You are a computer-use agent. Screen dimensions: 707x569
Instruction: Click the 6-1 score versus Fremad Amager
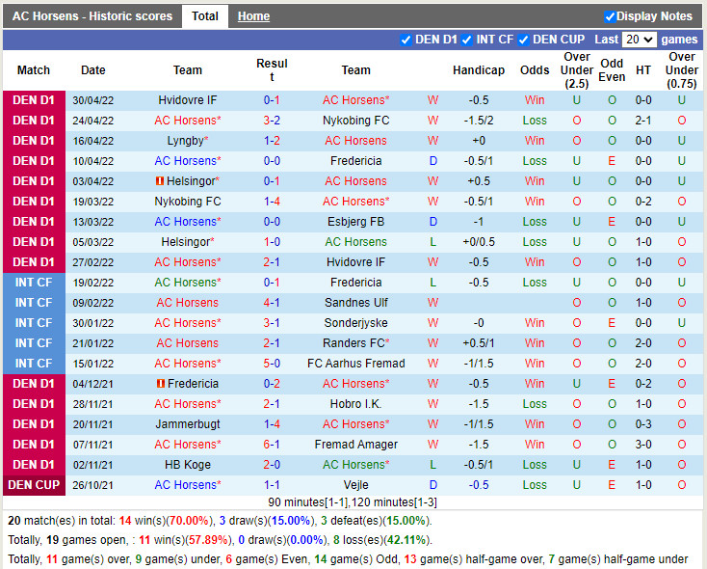pyautogui.click(x=272, y=445)
